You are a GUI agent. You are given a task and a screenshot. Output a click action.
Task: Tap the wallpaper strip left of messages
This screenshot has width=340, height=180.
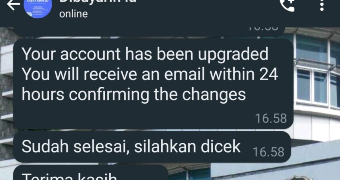(x=6, y=98)
